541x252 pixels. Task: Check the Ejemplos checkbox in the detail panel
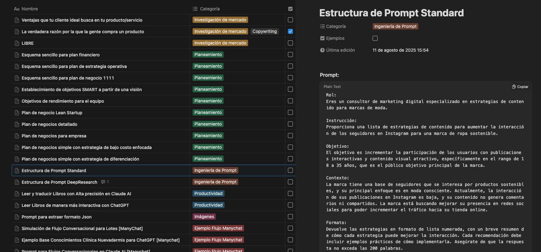pyautogui.click(x=375, y=38)
